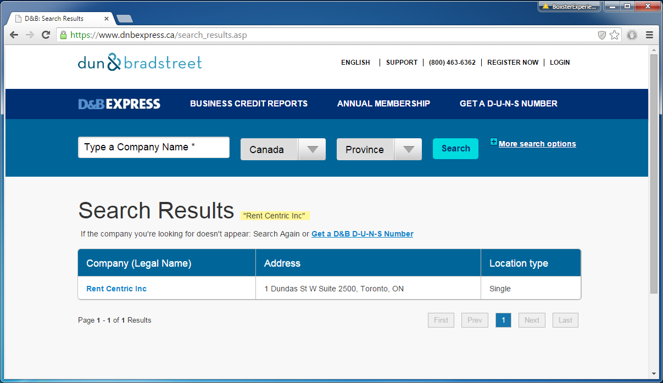
Task: Bookmark page with the star icon
Action: (614, 35)
